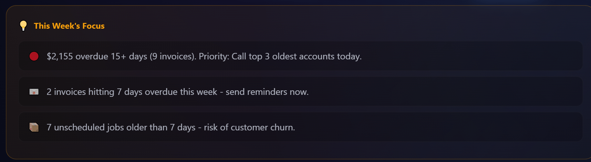Click the "(9 invoices)" count text
The width and height of the screenshot is (591, 162).
point(173,56)
